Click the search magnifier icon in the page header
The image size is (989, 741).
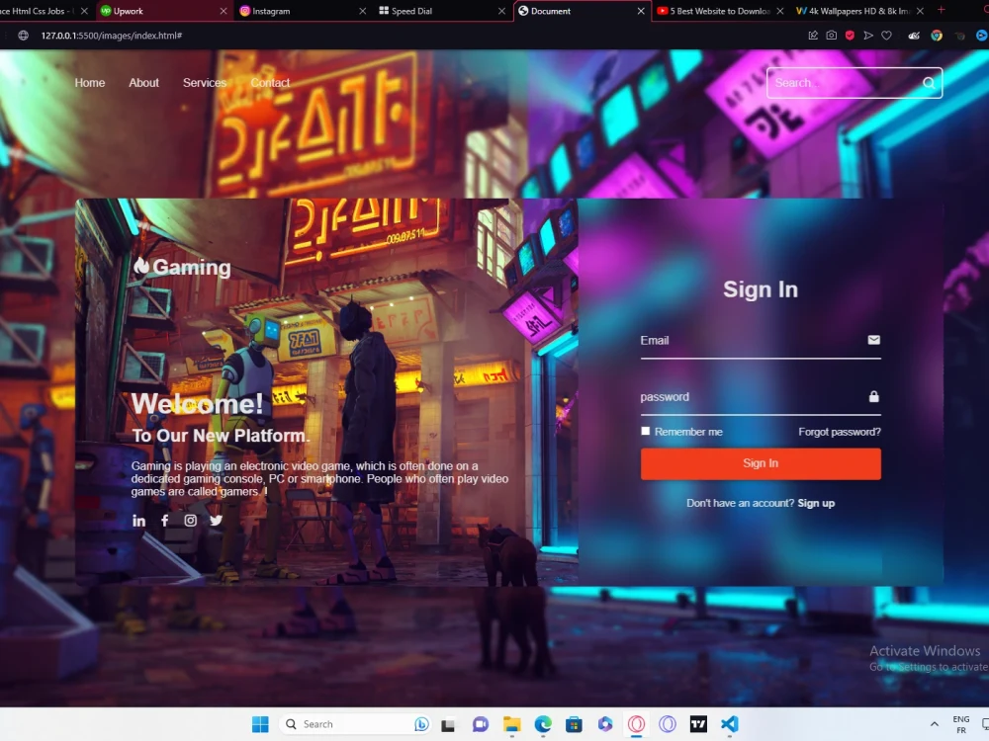point(929,83)
